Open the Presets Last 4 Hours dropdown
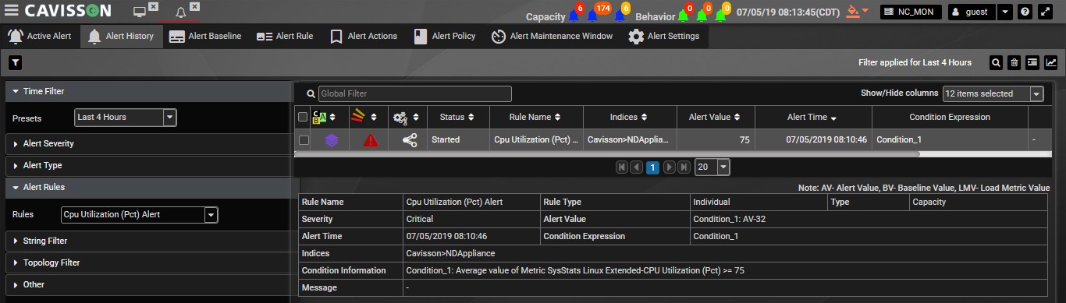 [126, 118]
